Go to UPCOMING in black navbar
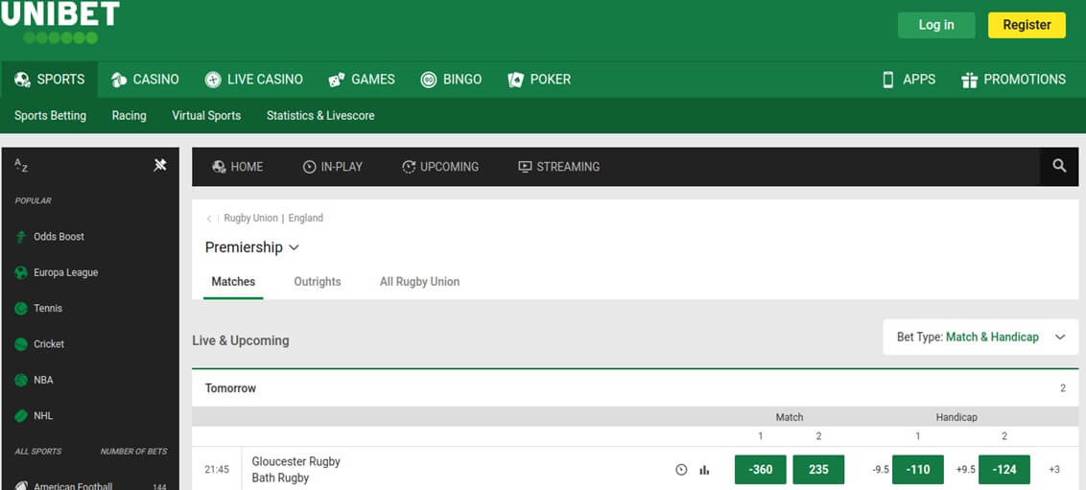Viewport: 1086px width, 490px height. click(440, 167)
